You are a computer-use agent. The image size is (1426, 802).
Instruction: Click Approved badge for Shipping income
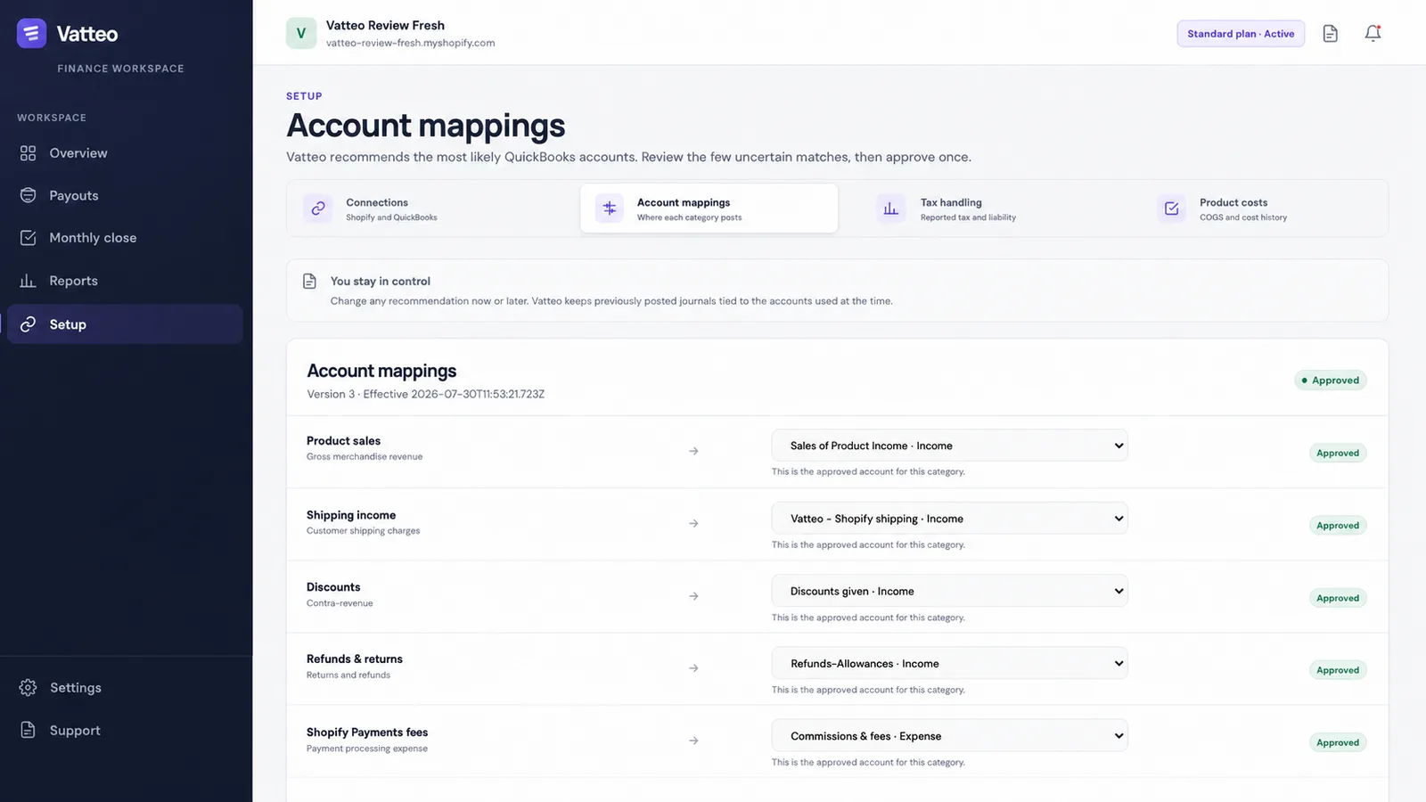click(1338, 526)
